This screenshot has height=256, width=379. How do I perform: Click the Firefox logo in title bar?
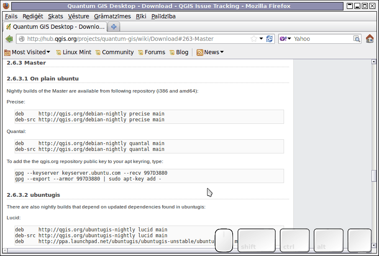point(6,6)
